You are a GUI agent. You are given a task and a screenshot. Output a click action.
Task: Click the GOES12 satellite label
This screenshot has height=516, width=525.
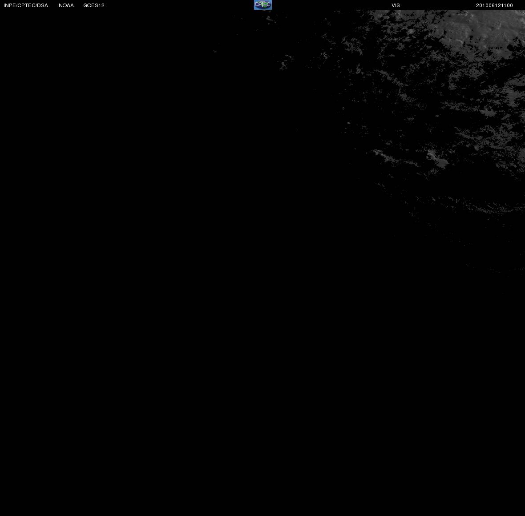coord(94,5)
